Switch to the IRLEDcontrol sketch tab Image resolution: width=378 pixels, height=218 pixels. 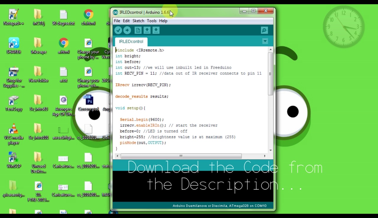[x=131, y=42]
